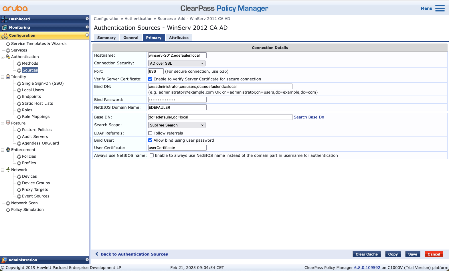449x271 pixels.
Task: Collapse the Identity tree node
Action: (x=3, y=77)
